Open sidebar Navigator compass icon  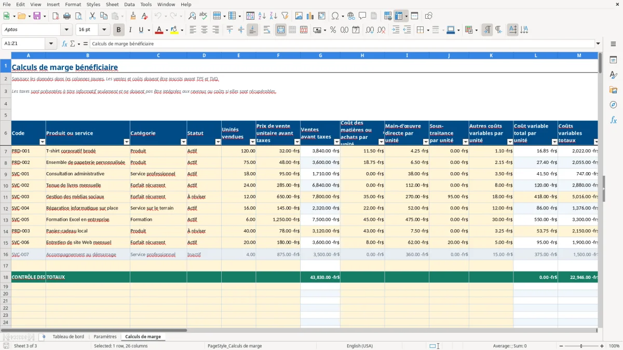click(613, 105)
